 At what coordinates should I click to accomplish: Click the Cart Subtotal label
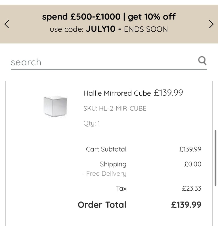(106, 149)
